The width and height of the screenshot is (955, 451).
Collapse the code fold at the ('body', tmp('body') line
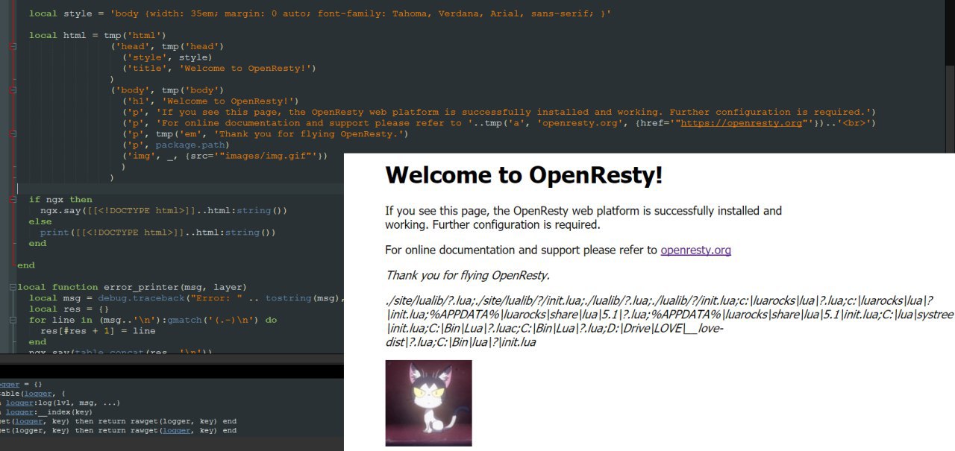pos(13,90)
